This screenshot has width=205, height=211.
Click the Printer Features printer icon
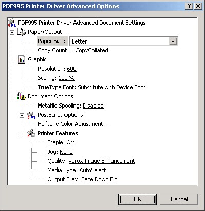pos(31,133)
